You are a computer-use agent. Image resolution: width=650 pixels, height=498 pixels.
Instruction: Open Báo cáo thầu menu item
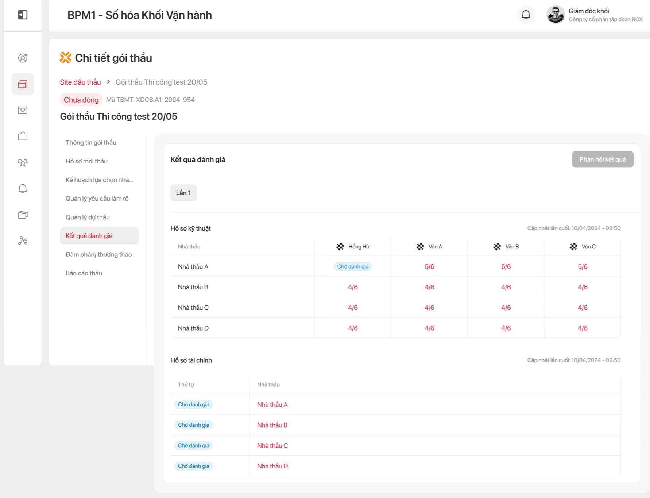point(84,273)
